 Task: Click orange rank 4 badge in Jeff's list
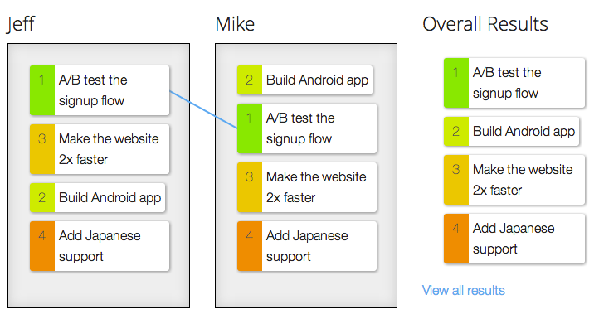pyautogui.click(x=42, y=246)
